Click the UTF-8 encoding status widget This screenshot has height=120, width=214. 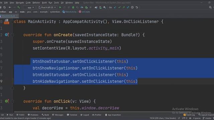(185, 118)
